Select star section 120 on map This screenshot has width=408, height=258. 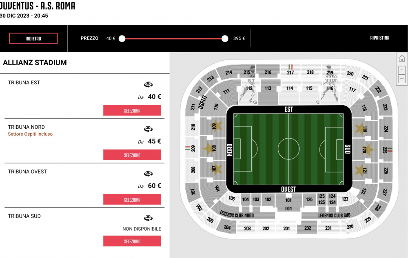[x=365, y=150]
